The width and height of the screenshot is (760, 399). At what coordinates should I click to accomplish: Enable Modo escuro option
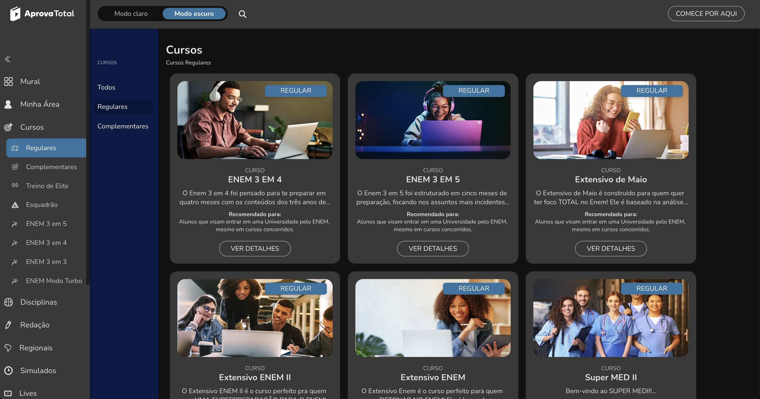coord(194,13)
